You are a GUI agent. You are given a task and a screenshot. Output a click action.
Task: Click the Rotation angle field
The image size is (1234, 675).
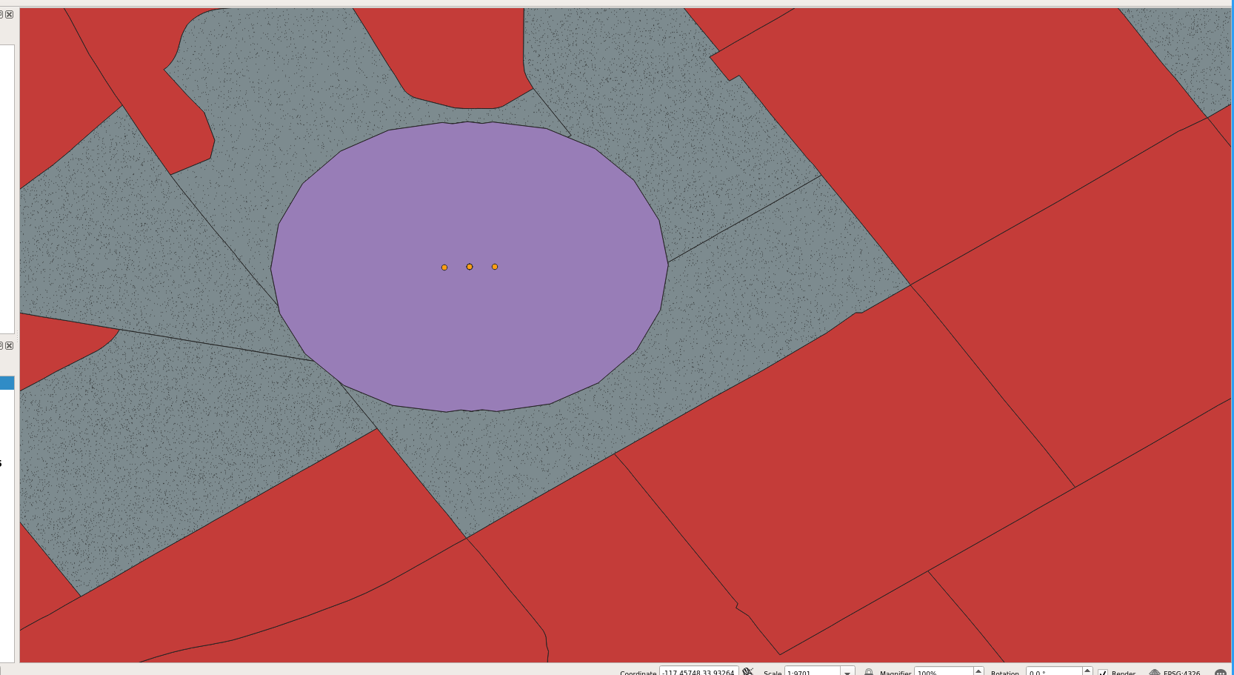click(x=1053, y=672)
